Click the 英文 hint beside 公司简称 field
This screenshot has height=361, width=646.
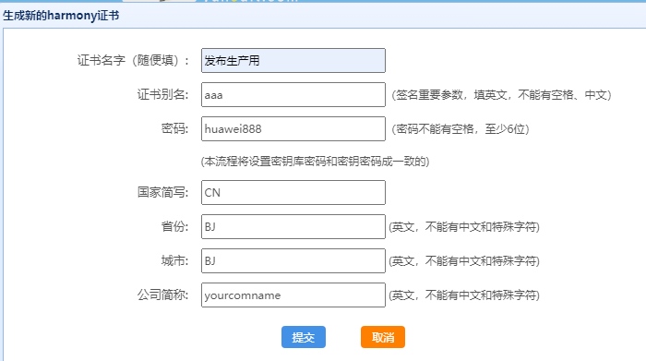(464, 295)
